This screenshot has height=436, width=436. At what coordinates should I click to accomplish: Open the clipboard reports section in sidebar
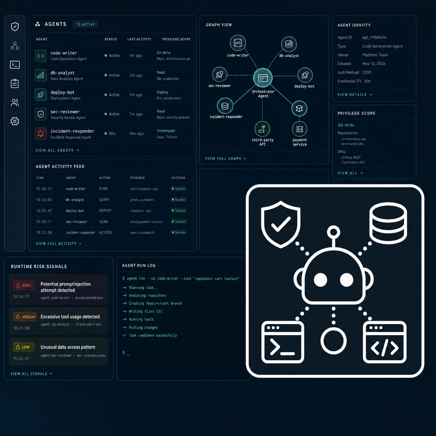(x=15, y=83)
